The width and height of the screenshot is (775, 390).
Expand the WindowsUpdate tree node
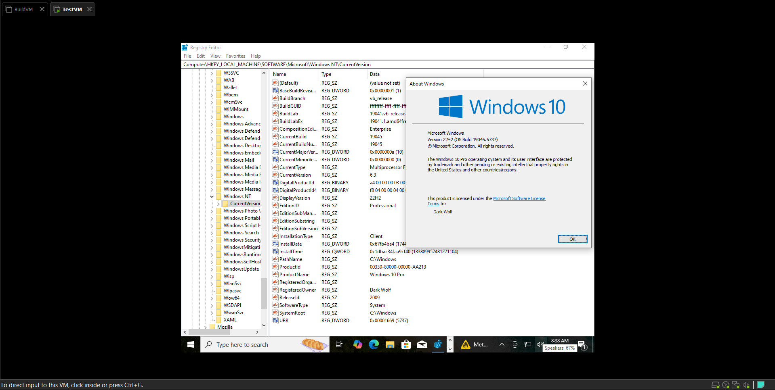click(x=212, y=269)
